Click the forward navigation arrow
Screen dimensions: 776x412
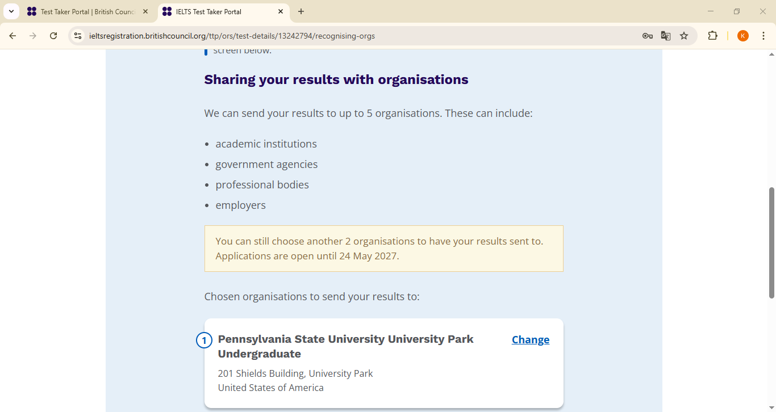click(33, 36)
